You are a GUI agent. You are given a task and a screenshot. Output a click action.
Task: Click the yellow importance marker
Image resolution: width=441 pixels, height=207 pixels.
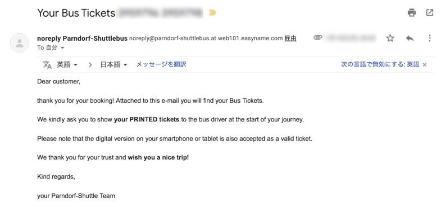click(x=212, y=13)
